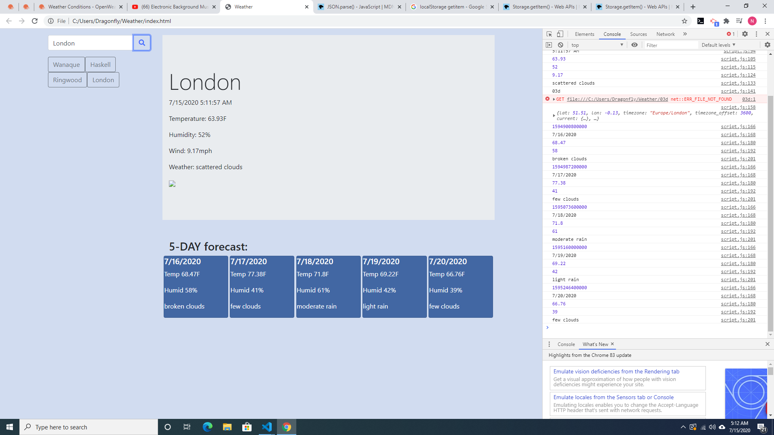Switch to the Elements tab
Image resolution: width=774 pixels, height=435 pixels.
point(585,34)
